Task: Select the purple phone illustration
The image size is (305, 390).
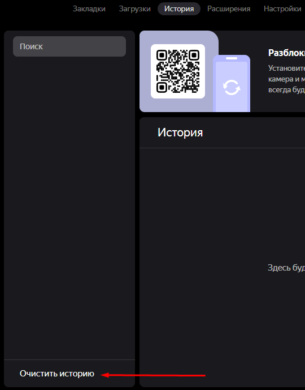Action: click(x=232, y=83)
